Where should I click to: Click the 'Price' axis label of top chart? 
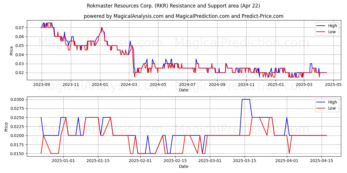click(x=11, y=50)
